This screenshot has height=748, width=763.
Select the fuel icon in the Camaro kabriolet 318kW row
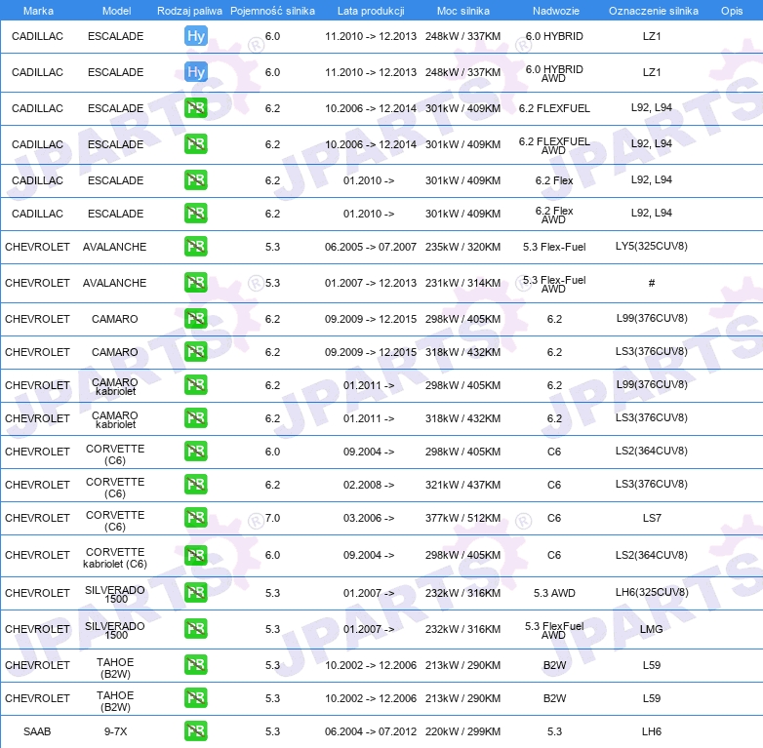195,417
